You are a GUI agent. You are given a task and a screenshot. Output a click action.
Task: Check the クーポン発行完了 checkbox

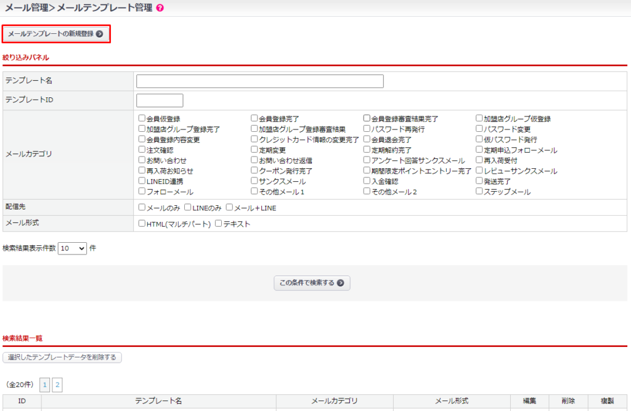[x=254, y=171]
